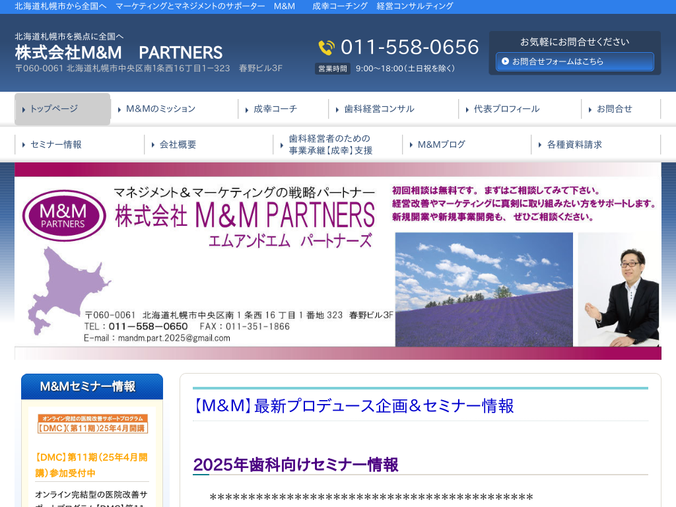This screenshot has width=676, height=507.
Task: Click the お気軽にお問合せください text
Action: [x=575, y=42]
